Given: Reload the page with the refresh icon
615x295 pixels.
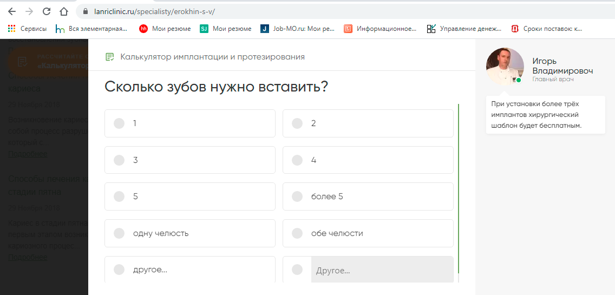Looking at the screenshot, I should tap(47, 11).
